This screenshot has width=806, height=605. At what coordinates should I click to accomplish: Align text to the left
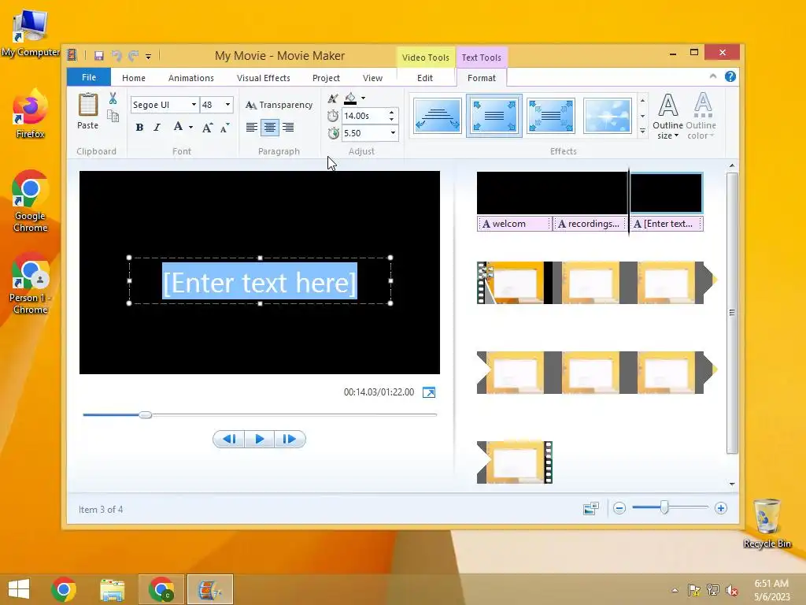(x=251, y=127)
